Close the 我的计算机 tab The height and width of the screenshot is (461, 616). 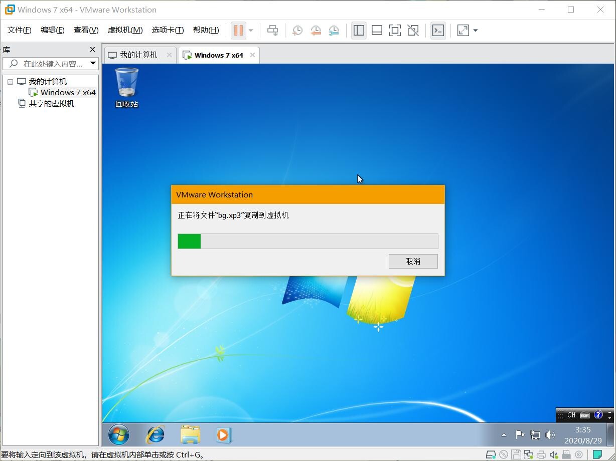point(169,55)
